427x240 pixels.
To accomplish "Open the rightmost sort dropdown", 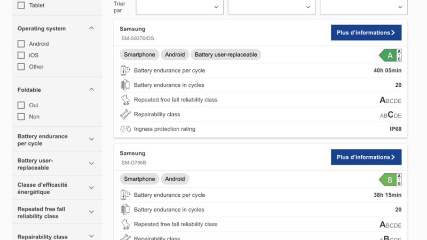I will tap(363, 7).
